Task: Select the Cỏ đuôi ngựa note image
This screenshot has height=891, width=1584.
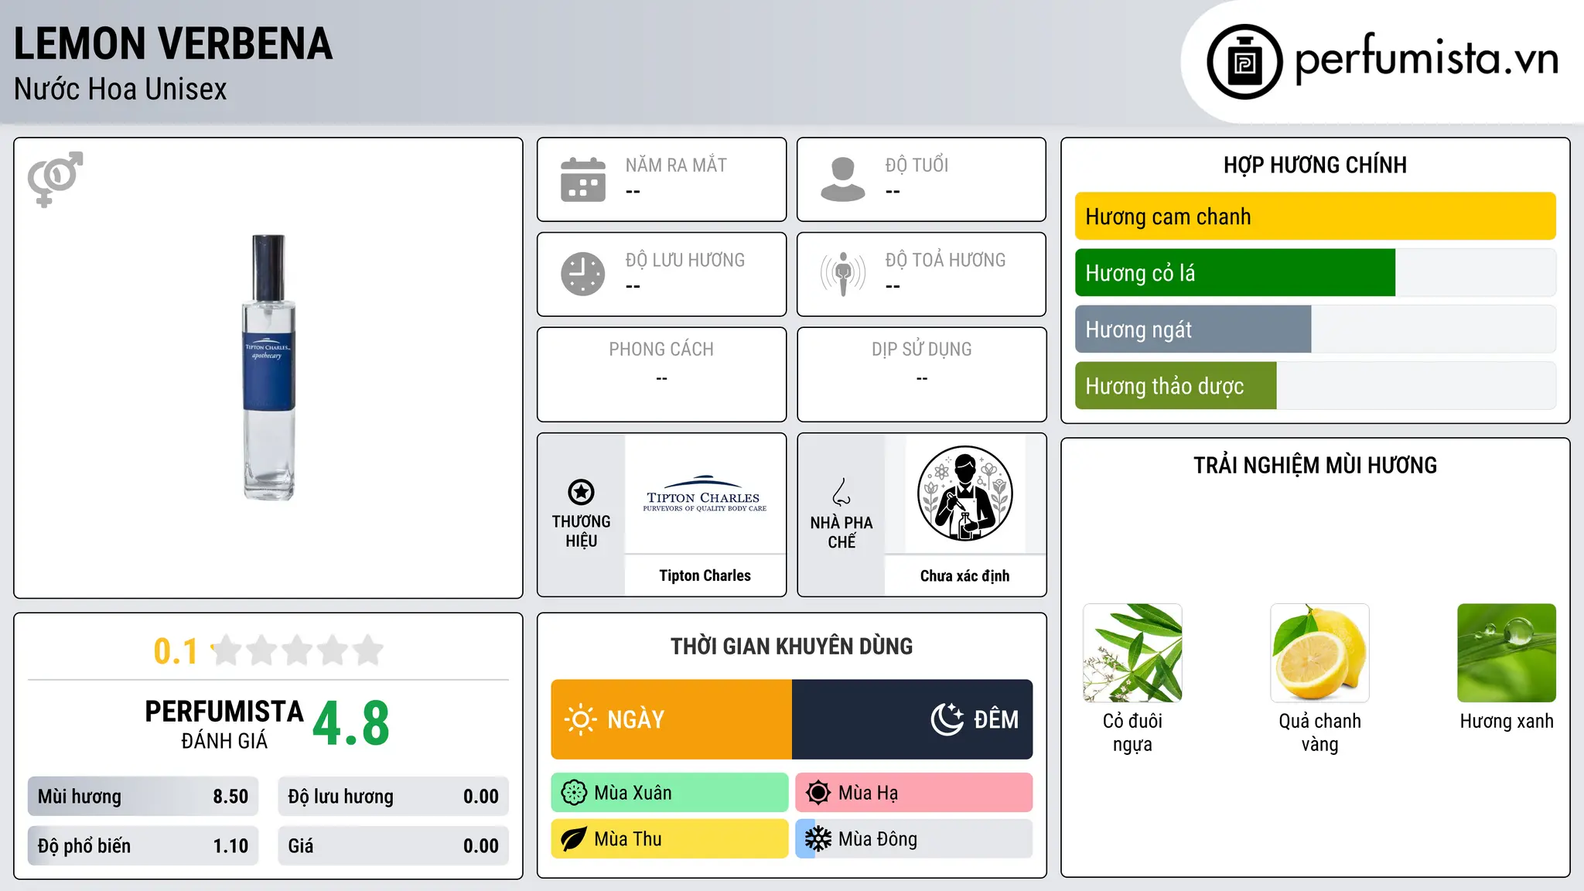Action: 1132,653
